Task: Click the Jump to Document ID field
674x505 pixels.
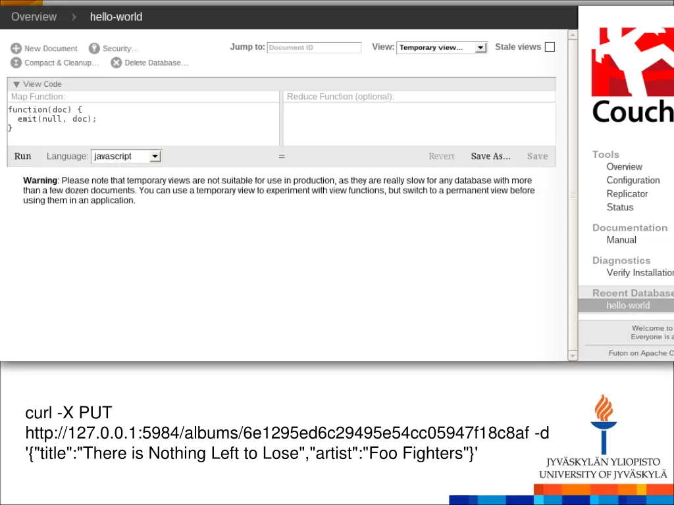Action: click(314, 47)
